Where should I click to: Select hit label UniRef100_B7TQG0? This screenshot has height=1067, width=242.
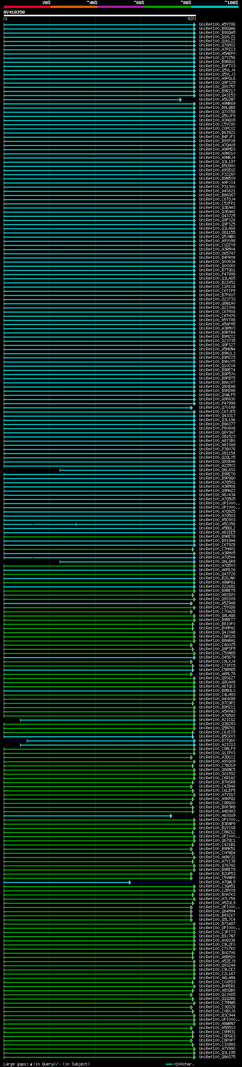pyautogui.click(x=217, y=741)
